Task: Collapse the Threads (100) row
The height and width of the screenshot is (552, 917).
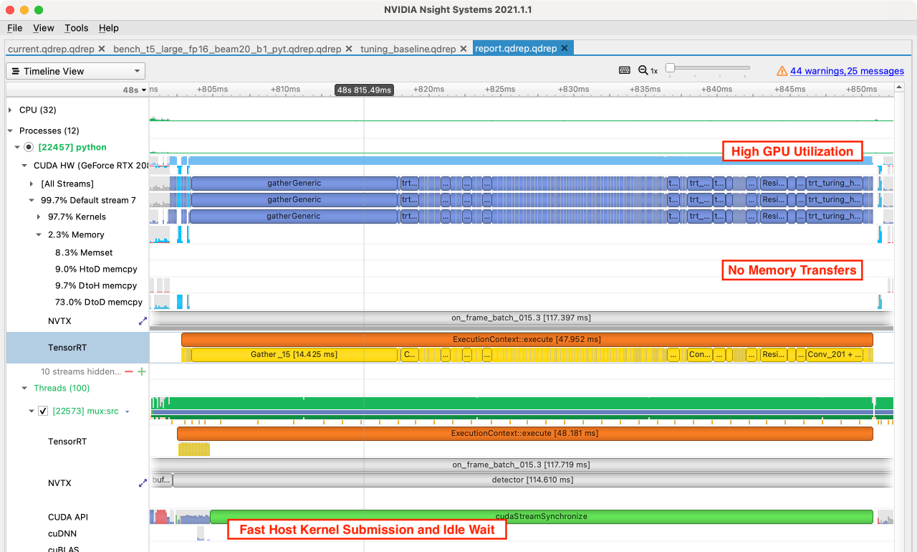Action: pyautogui.click(x=24, y=388)
